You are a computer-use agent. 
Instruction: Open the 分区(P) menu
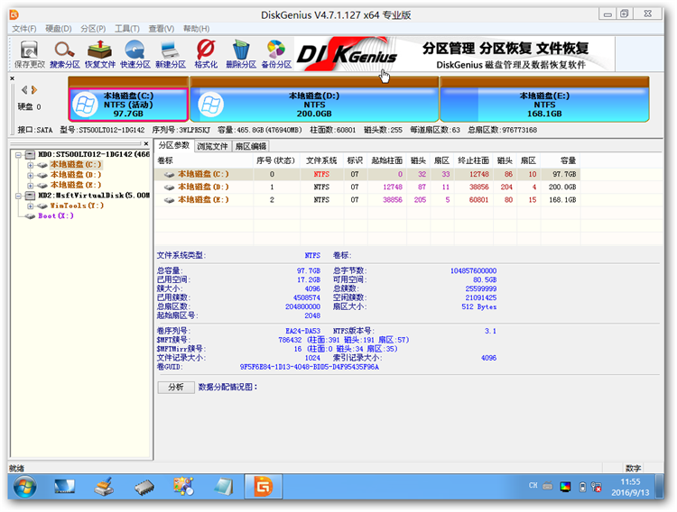click(x=93, y=29)
